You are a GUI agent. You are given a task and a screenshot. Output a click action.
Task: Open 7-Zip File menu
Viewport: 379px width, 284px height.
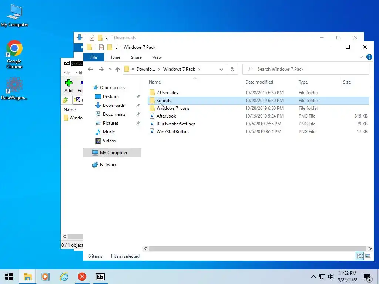(67, 73)
